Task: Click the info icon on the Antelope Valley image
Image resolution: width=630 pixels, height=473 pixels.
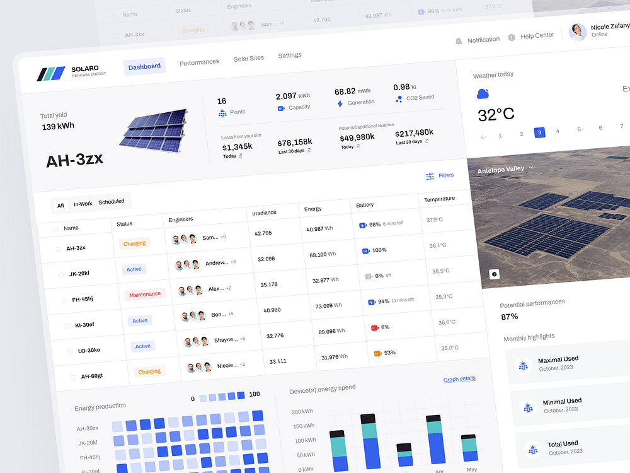Action: [494, 274]
